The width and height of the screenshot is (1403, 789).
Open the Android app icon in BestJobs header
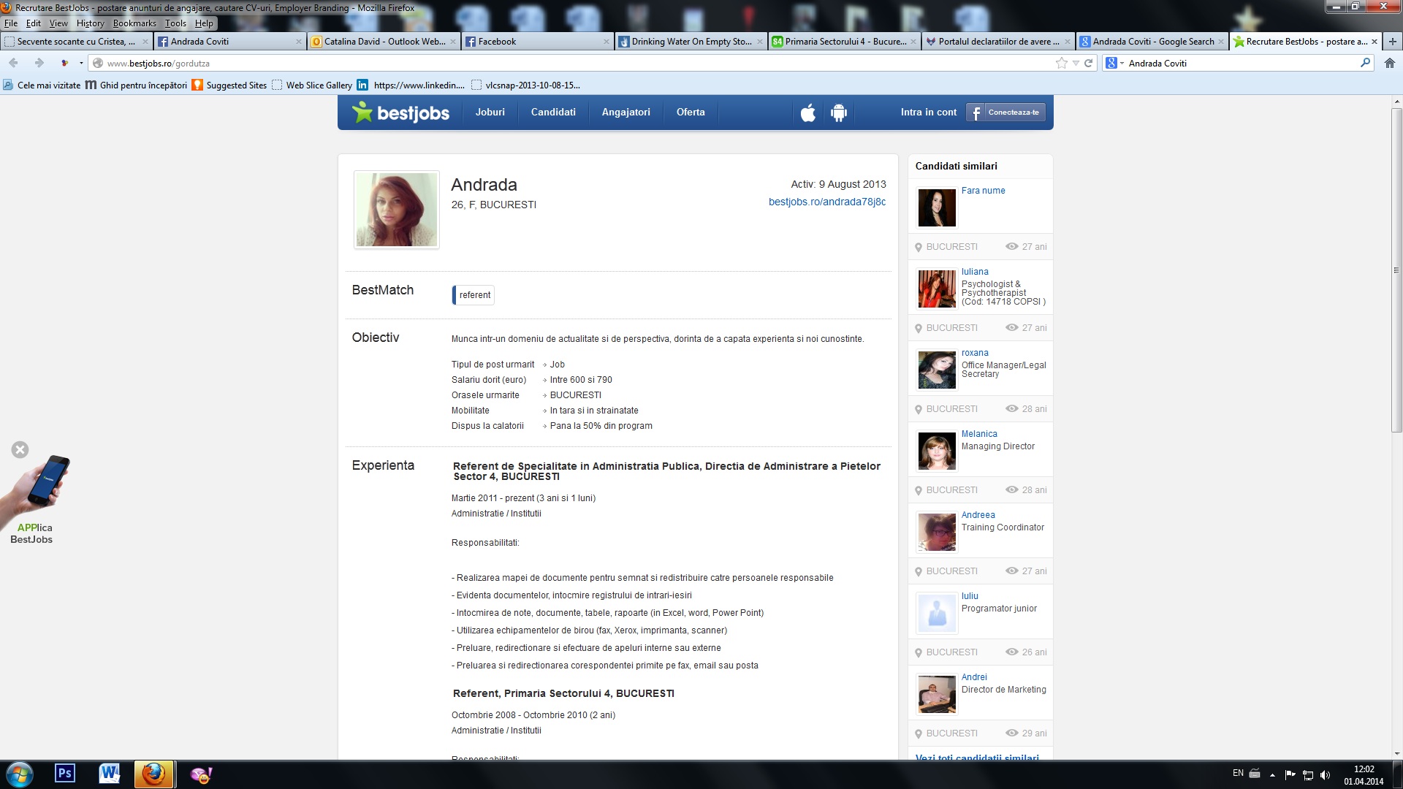pos(839,113)
